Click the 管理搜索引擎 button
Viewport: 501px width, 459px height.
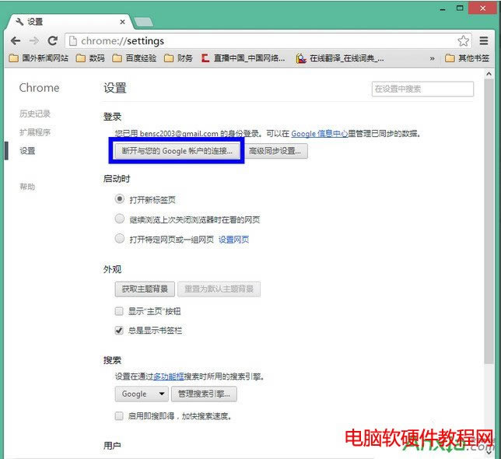[204, 394]
